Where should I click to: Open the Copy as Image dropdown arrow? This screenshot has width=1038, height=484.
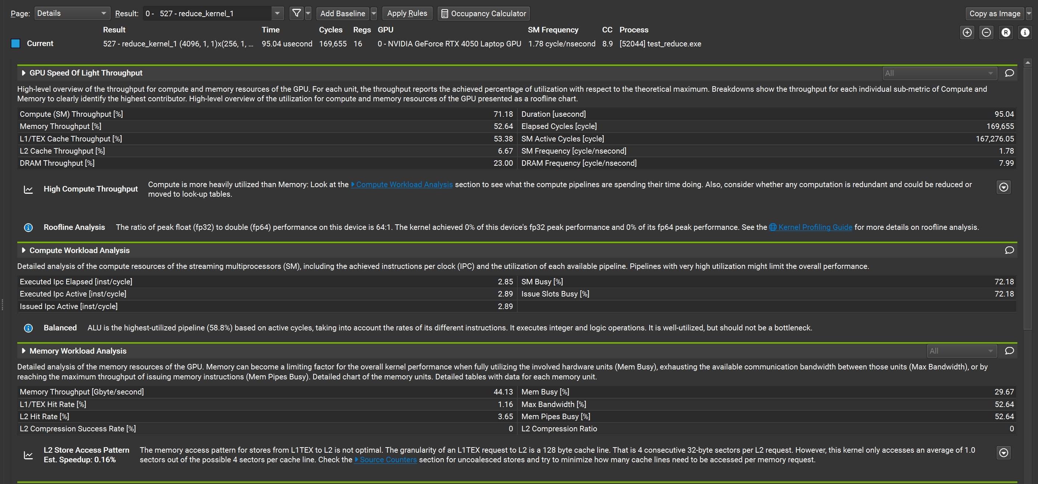tap(1029, 13)
